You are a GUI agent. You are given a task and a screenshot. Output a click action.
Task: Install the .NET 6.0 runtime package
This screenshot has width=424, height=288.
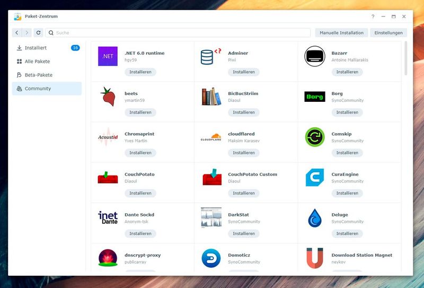[140, 72]
